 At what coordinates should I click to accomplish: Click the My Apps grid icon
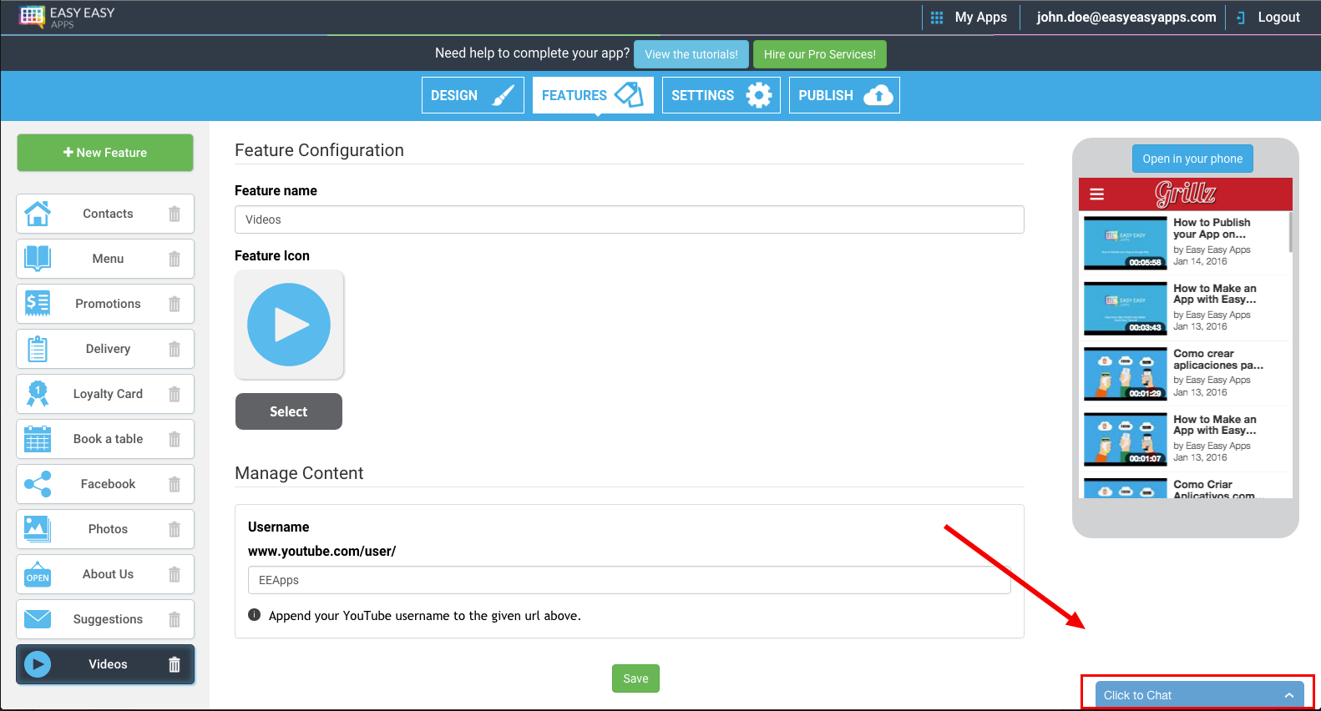[x=937, y=18]
